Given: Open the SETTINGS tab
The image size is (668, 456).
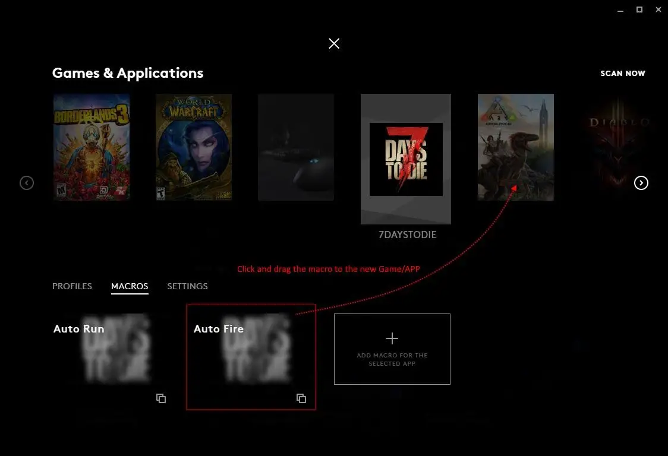Looking at the screenshot, I should coord(187,286).
